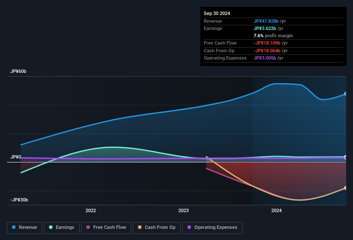This screenshot has width=353, height=240.
Task: Click the JP¥60b y-axis label
Action: tap(18, 71)
